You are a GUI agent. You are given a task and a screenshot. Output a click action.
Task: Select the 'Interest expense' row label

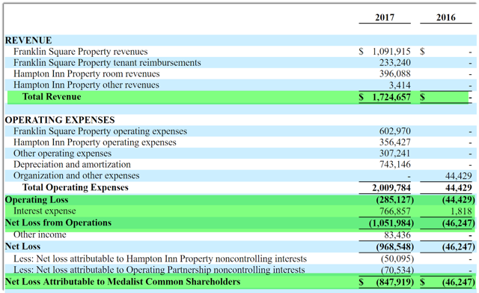click(45, 211)
